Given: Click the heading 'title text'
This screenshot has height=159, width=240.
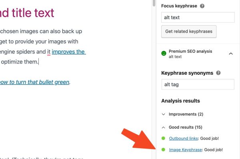Looking at the screenshot, I should [x=33, y=13].
